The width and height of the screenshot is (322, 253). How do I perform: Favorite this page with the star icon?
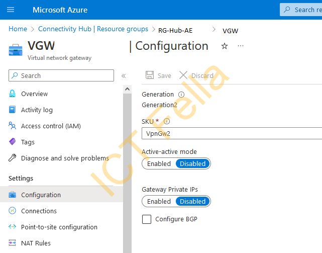[x=225, y=46]
